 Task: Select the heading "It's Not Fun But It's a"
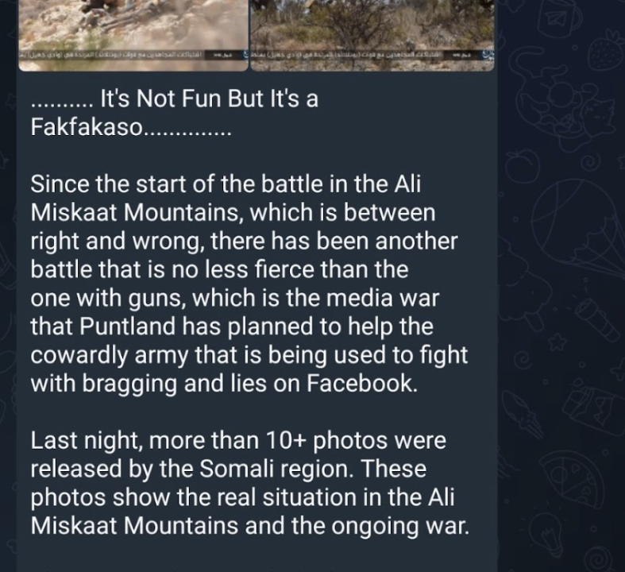pos(210,98)
